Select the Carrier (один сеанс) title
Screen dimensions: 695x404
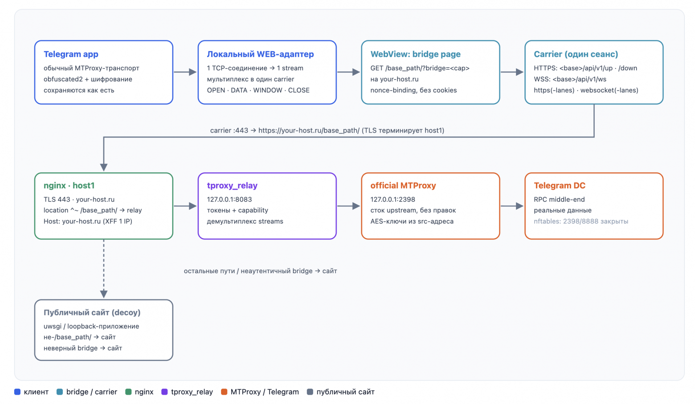576,54
